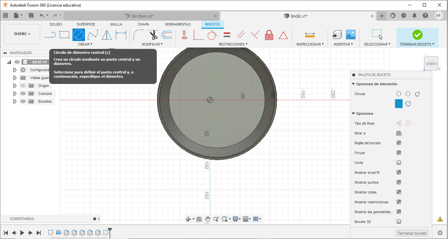Disable the Rejilla del boceto checkbox
Screen dimensions: 448x239
[399, 143]
